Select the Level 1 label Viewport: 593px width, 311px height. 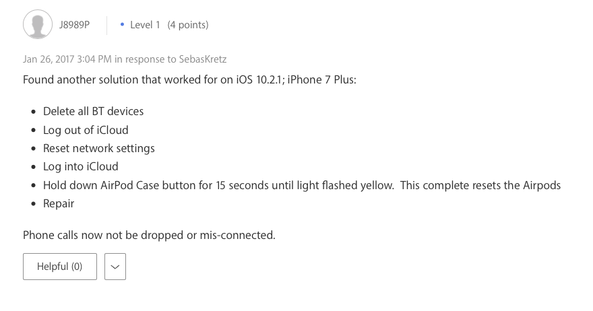[145, 25]
